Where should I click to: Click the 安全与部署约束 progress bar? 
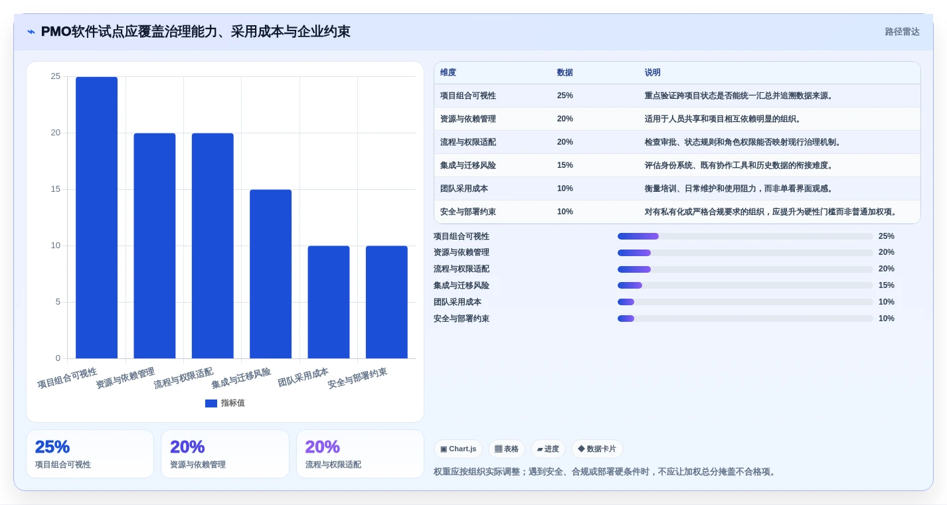[x=745, y=319]
